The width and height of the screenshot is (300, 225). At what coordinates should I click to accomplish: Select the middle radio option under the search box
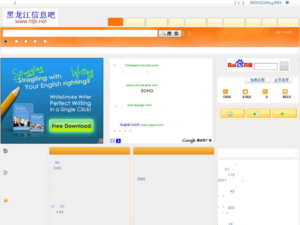[26, 41]
